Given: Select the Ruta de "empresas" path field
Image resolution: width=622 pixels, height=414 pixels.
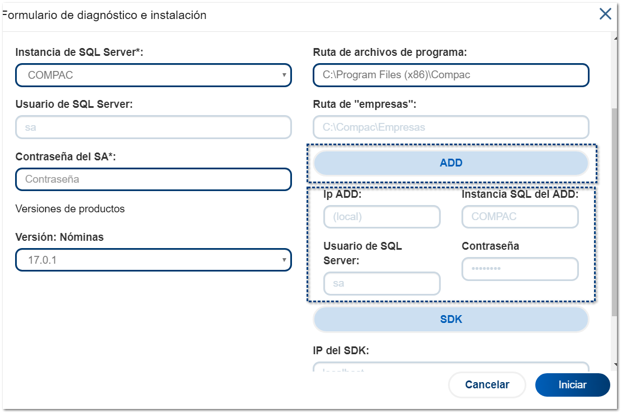Looking at the screenshot, I should [x=451, y=127].
